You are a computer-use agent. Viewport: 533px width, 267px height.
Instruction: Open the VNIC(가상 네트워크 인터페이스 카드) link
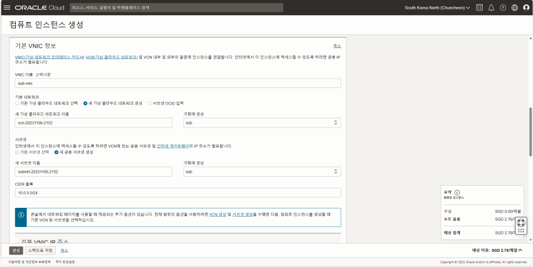click(x=48, y=57)
